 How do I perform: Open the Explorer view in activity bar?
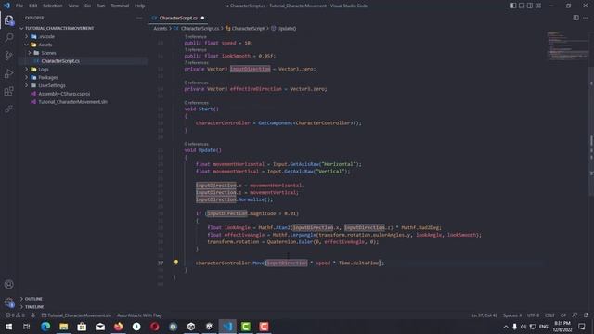8,20
